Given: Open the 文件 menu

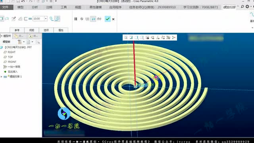Looking at the screenshot, I should click(5, 7).
